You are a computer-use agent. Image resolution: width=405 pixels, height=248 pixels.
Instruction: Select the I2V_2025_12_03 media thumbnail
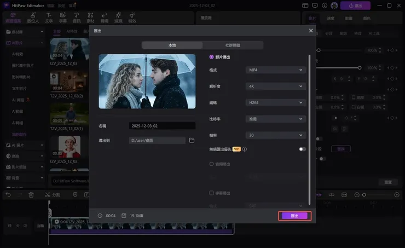pos(70,49)
